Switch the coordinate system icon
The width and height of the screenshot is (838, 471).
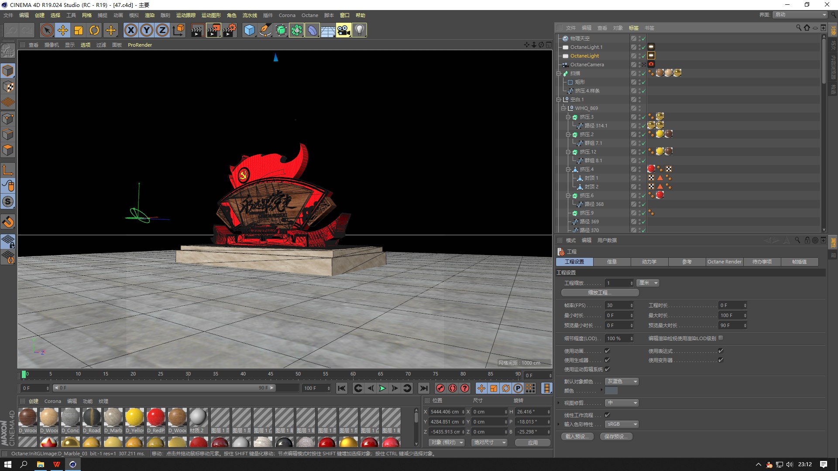(178, 31)
